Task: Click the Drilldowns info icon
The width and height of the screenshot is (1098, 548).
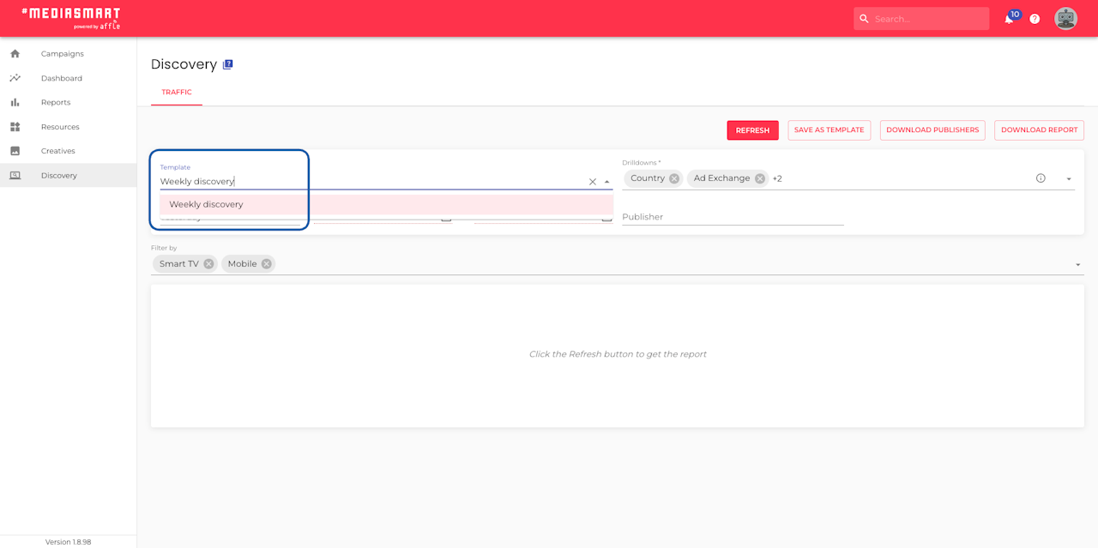Action: tap(1041, 178)
